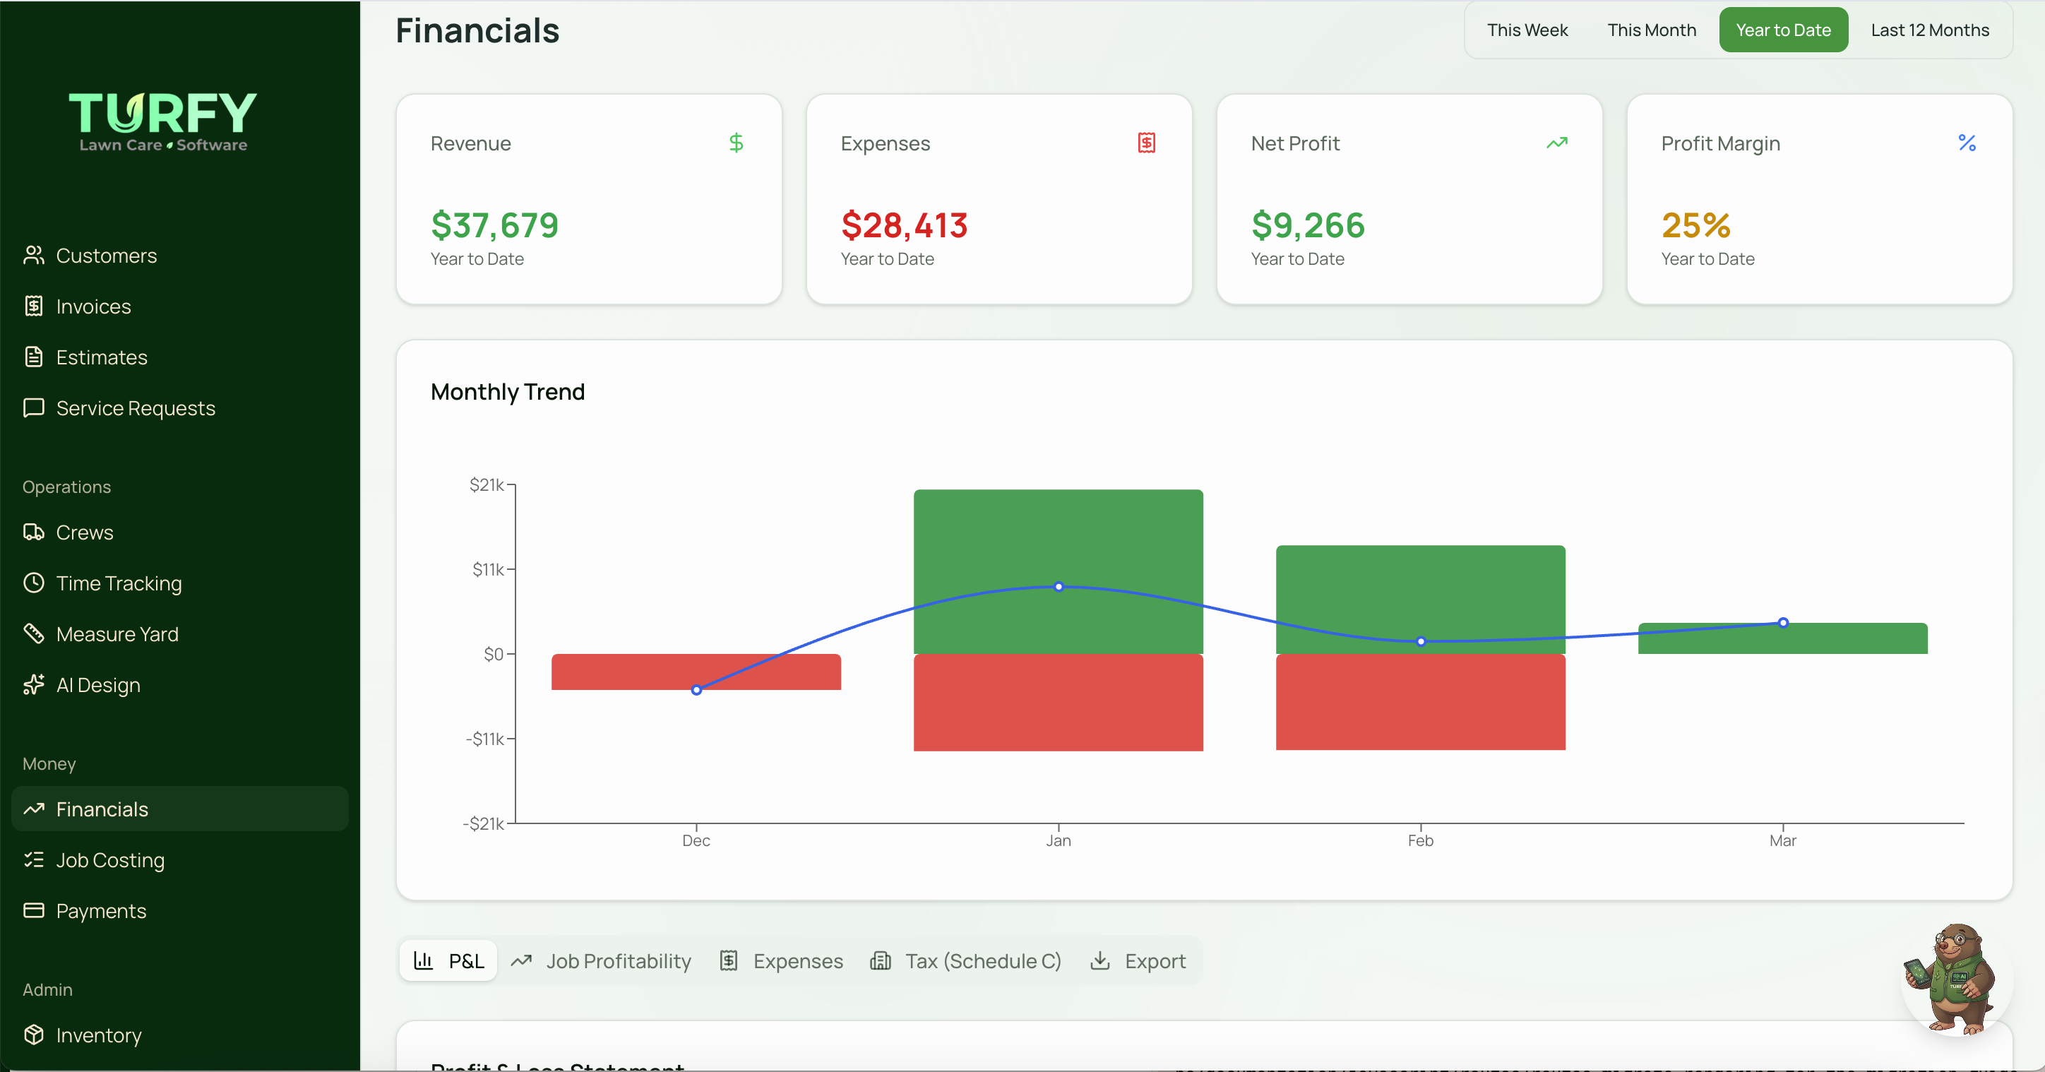Click the Dec data point on profit line
2045x1072 pixels.
point(696,690)
